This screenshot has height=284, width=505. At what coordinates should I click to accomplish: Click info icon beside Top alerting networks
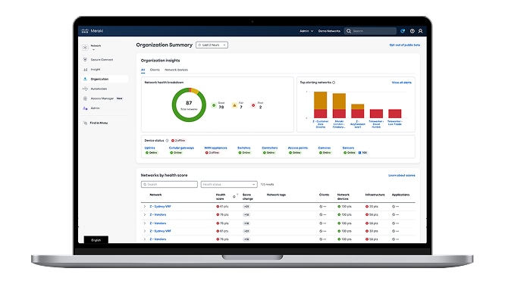334,83
